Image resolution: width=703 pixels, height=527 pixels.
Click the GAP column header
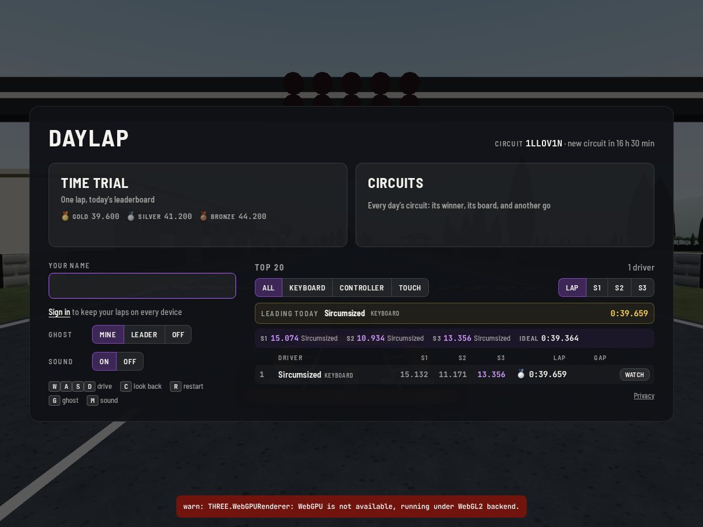coord(600,358)
